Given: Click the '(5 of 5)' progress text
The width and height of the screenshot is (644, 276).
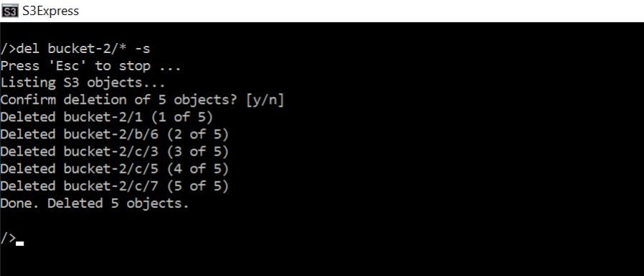Looking at the screenshot, I should click(x=197, y=186).
